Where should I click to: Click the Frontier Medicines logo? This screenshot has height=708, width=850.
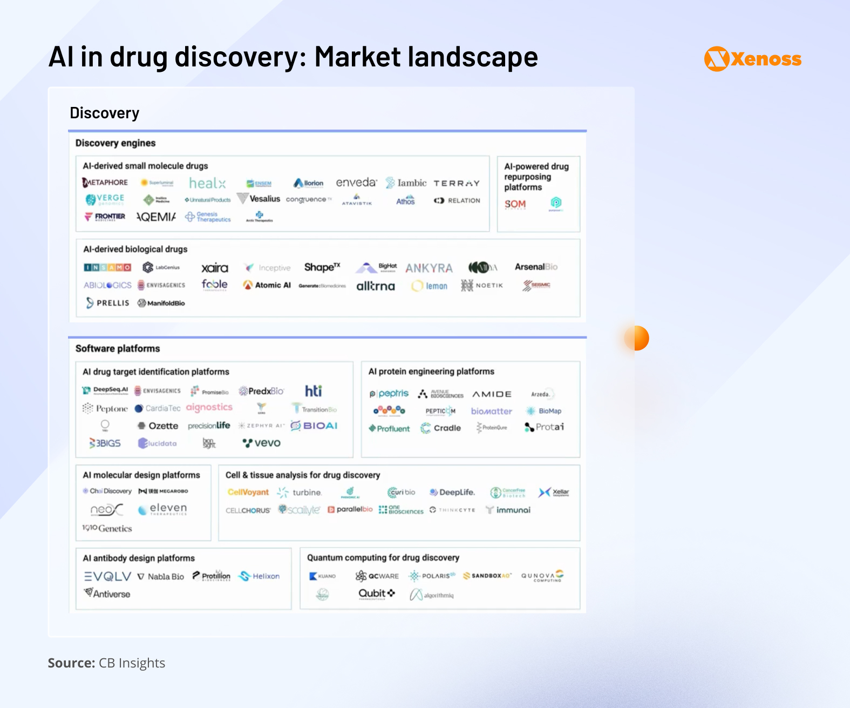coord(105,217)
